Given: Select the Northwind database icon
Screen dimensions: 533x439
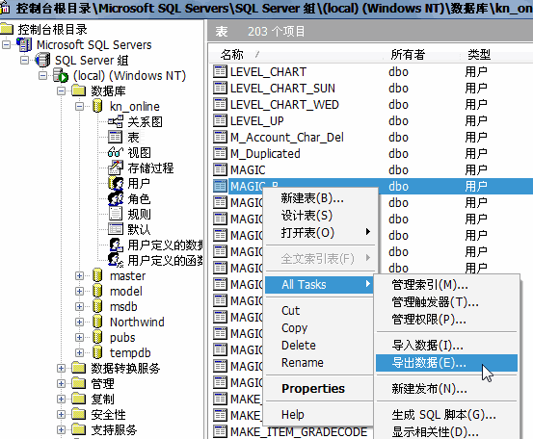Looking at the screenshot, I should [97, 322].
